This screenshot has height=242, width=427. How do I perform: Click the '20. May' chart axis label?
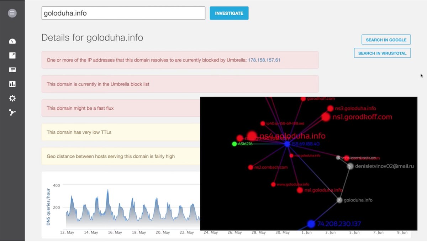coord(163,232)
